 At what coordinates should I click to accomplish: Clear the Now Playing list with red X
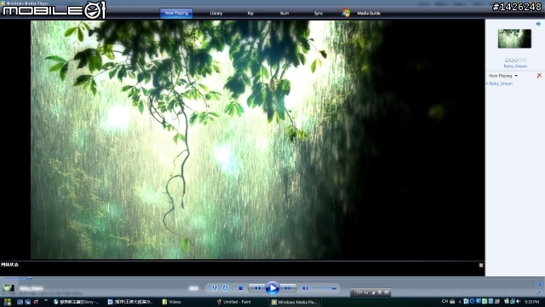(x=539, y=76)
